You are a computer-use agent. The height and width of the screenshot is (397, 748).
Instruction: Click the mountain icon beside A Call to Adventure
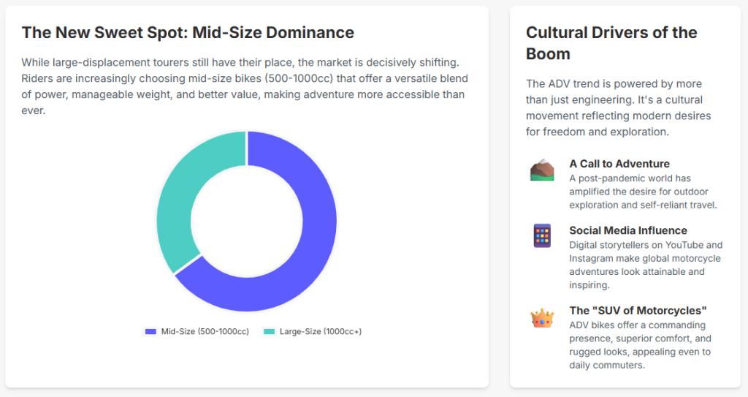542,170
